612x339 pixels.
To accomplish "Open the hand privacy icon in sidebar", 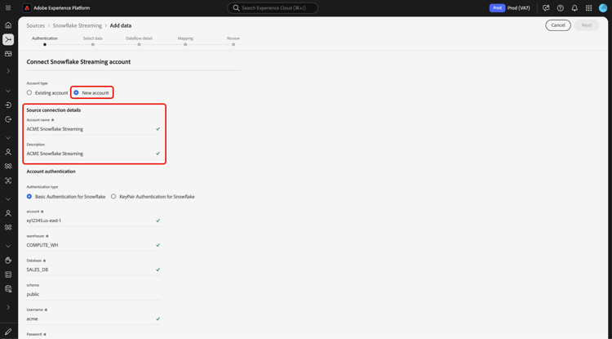I will [x=8, y=261].
